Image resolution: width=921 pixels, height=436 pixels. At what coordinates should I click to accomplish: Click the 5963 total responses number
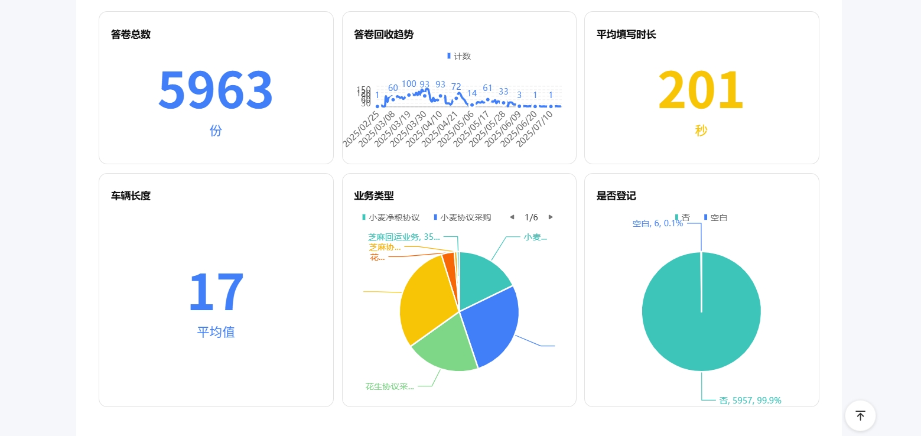[x=216, y=90]
